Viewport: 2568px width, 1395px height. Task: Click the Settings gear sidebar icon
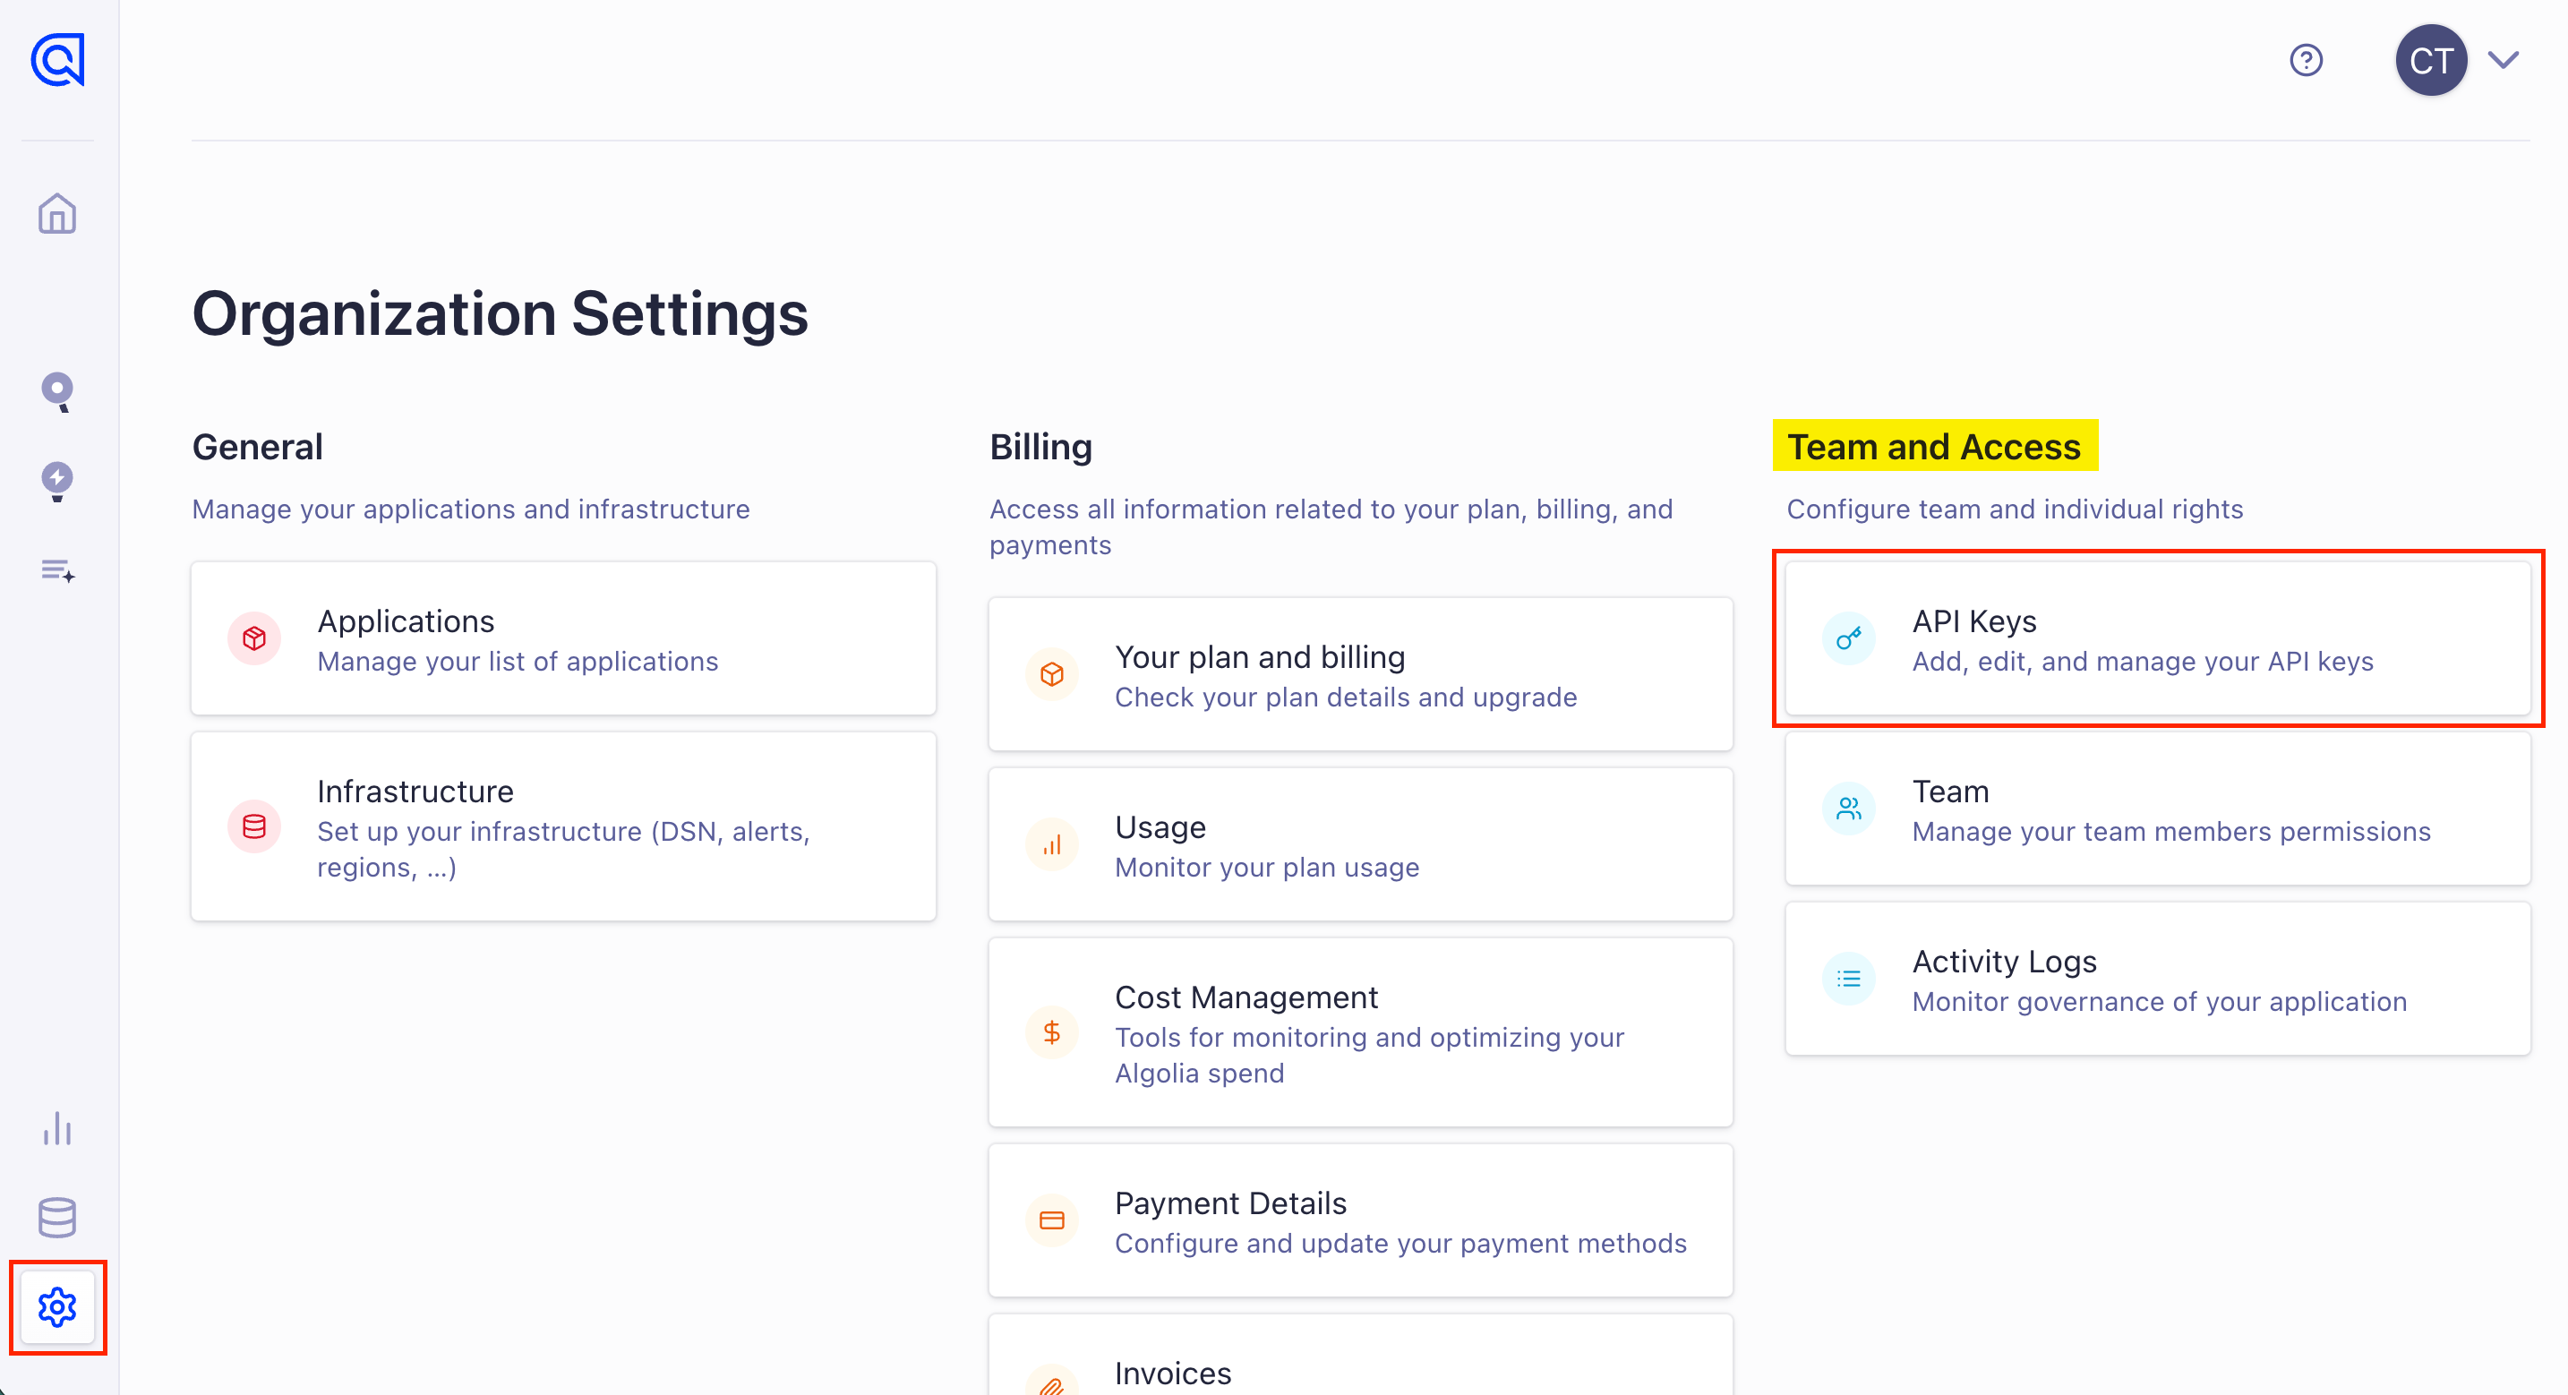pos(58,1306)
